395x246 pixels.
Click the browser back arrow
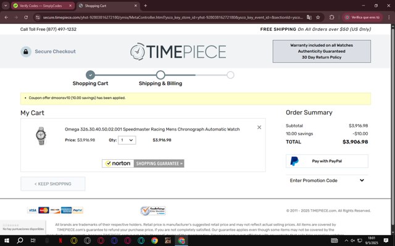pyautogui.click(x=6, y=17)
